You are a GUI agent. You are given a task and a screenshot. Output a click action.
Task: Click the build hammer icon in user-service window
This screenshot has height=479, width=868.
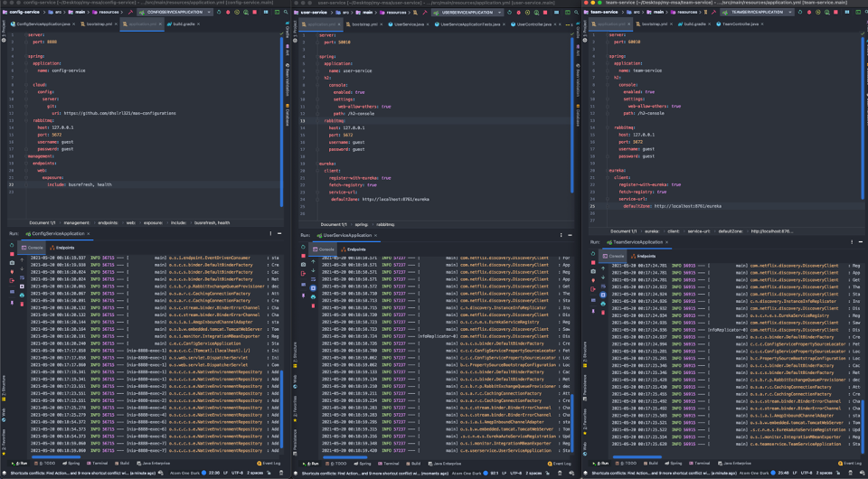pos(425,12)
